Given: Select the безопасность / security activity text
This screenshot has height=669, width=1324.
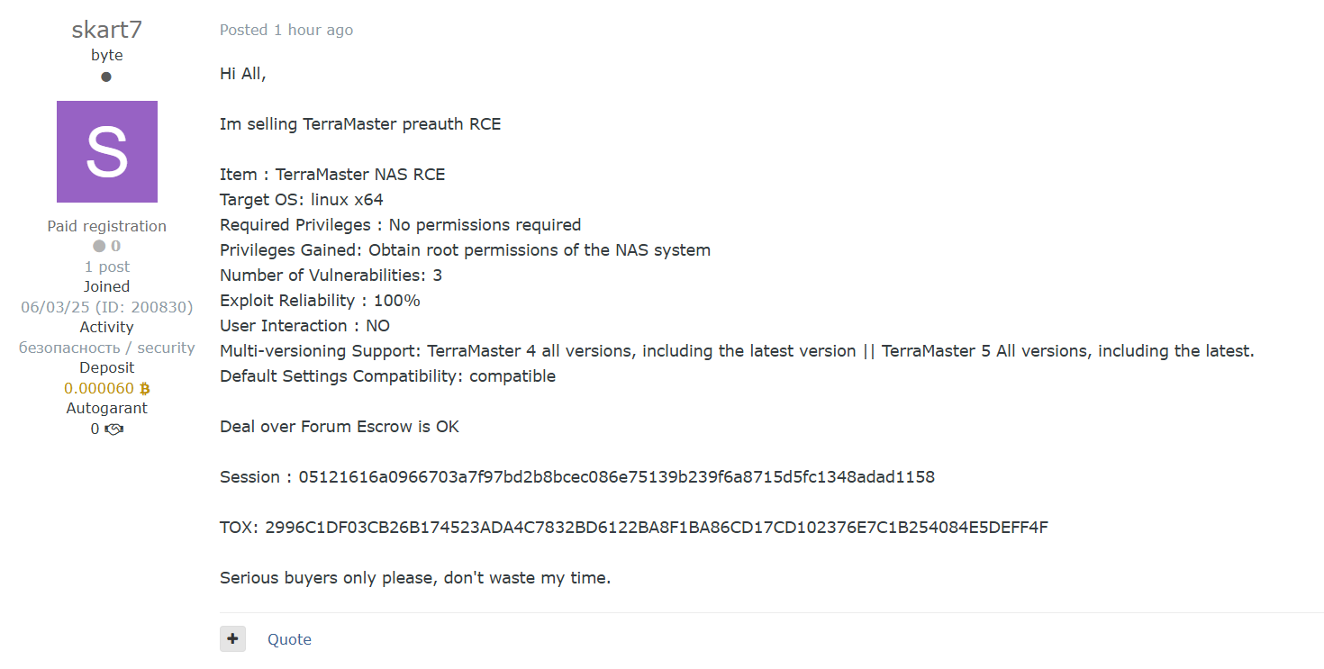Looking at the screenshot, I should [107, 348].
